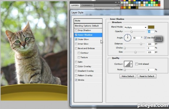Image resolution: width=169 pixels, height=109 pixels.
Task: Open the Bevel and Emboss settings row
Action: (88, 48)
